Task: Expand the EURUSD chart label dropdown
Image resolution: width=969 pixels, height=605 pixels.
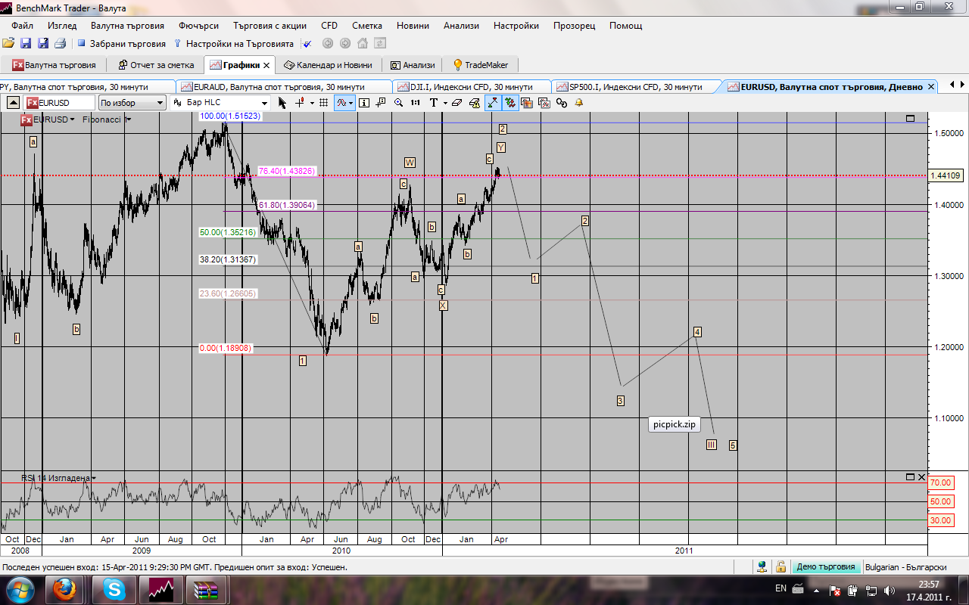Action: pos(72,119)
